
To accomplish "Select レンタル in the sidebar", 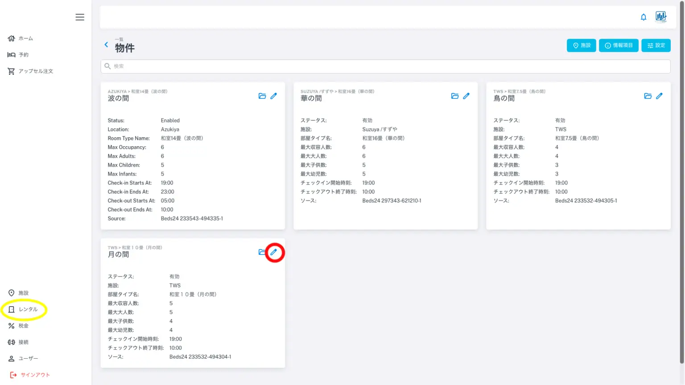I will click(x=28, y=309).
